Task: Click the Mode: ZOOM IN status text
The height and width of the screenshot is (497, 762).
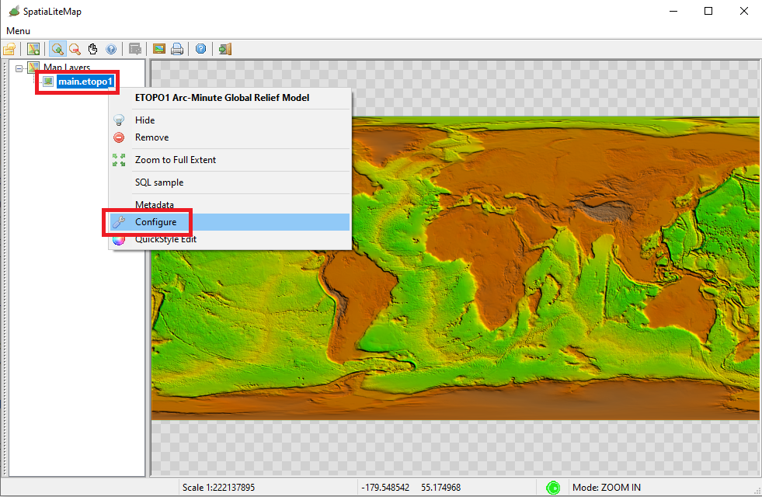Action: (x=607, y=487)
